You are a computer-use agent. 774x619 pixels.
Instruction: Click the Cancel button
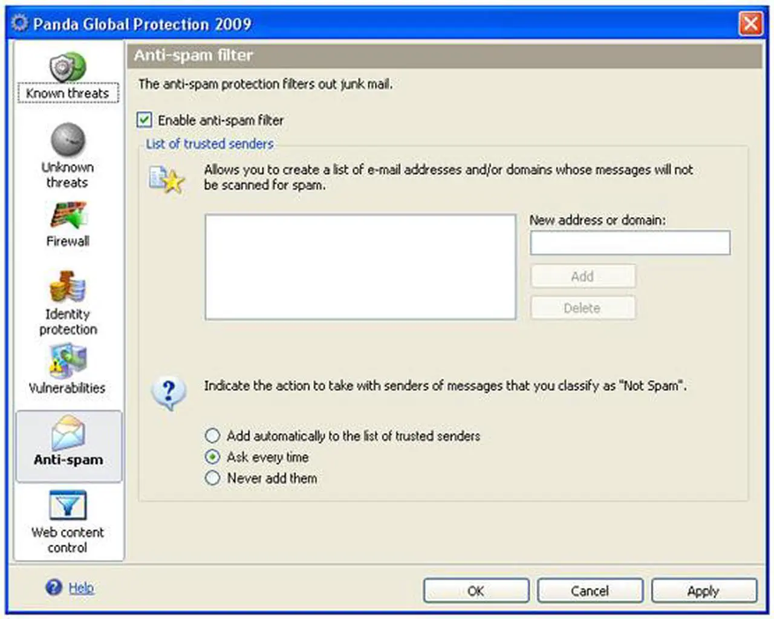click(590, 591)
